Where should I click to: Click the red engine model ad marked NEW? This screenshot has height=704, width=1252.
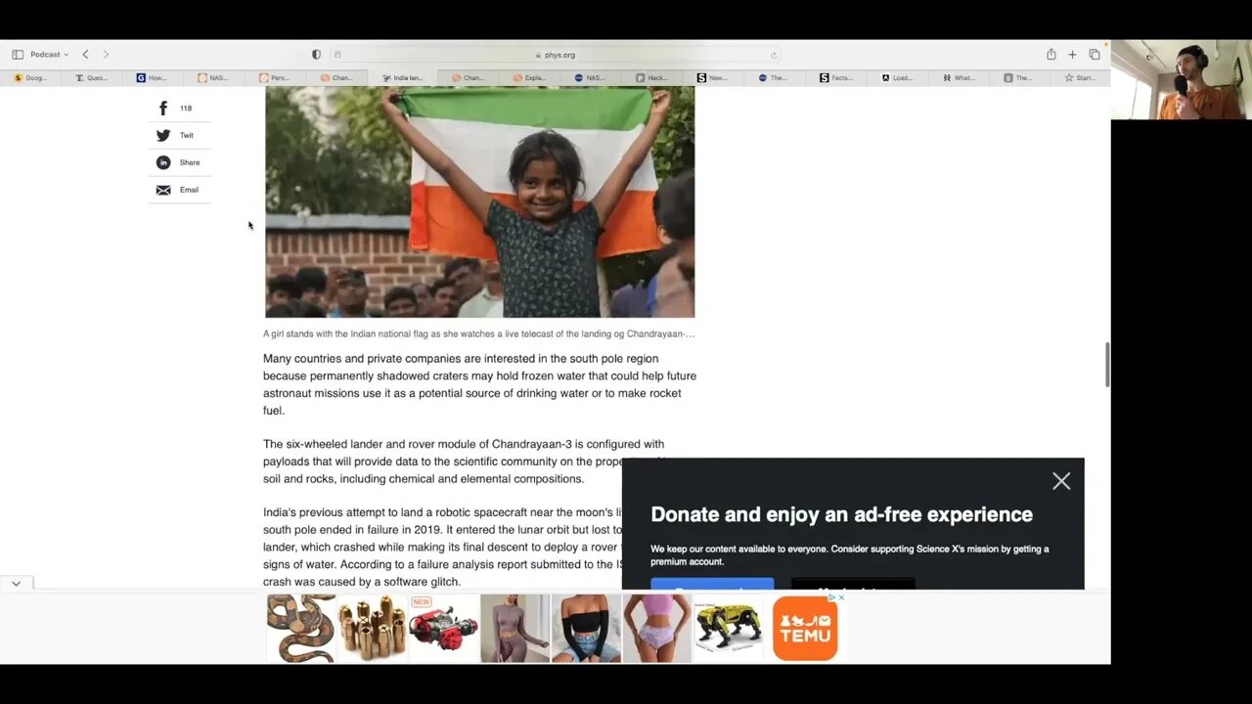(443, 628)
